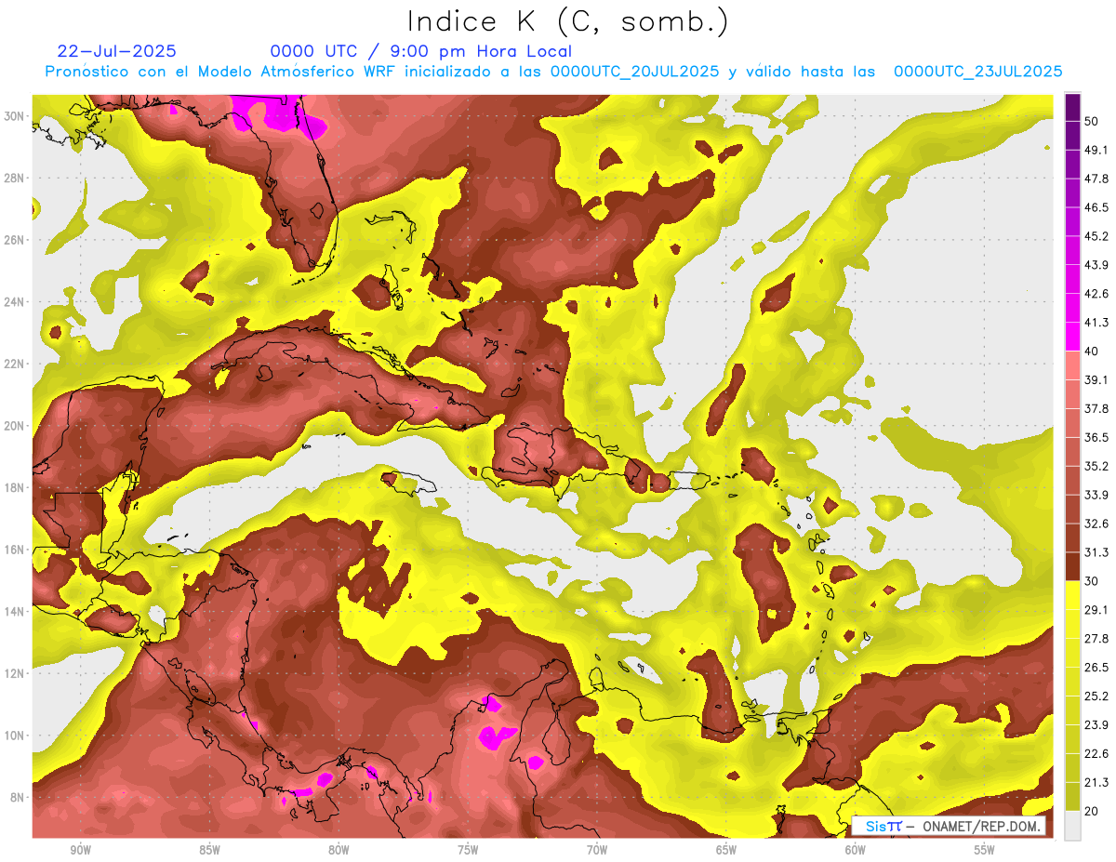Pick the dark purple swatch atop the color scale
The width and height of the screenshot is (1116, 862).
tap(1072, 106)
